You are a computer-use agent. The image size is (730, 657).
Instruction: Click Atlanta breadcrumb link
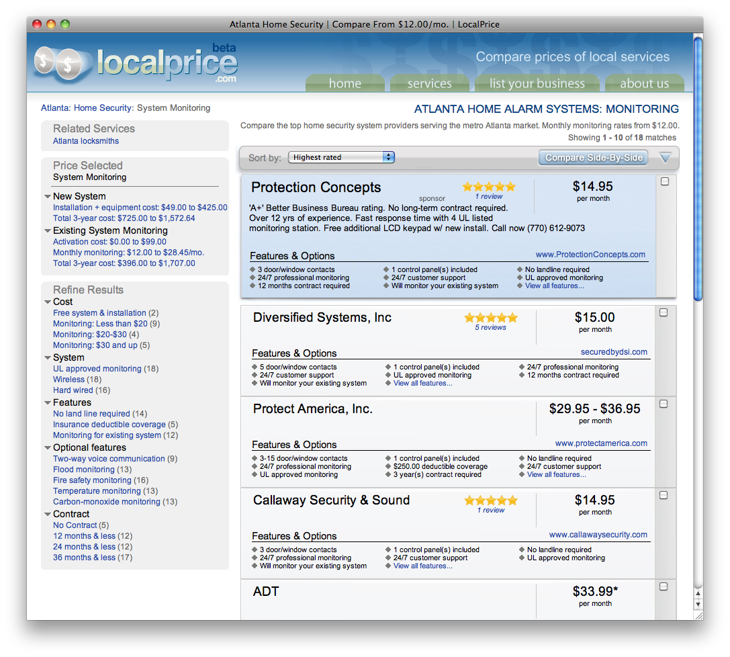point(54,108)
